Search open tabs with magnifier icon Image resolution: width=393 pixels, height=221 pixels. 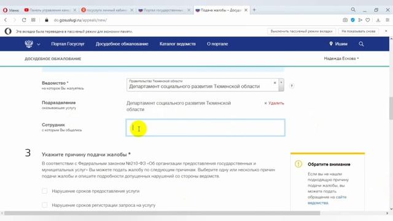coord(353,10)
